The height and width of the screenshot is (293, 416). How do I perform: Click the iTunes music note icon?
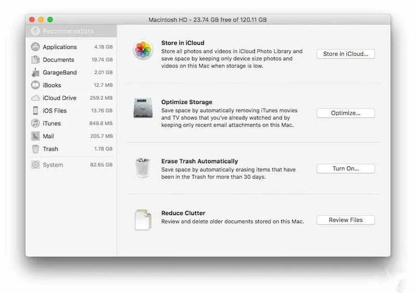(35, 123)
